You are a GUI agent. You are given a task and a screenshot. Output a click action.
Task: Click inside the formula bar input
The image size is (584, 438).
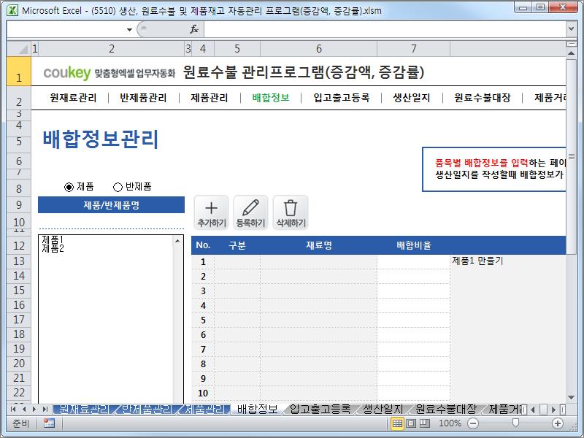[x=385, y=29]
